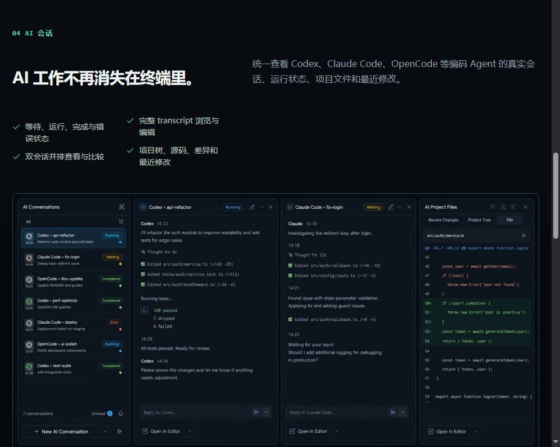
Task: Click the pencil edit icon in Codex api-refactor panel
Action: 252,207
